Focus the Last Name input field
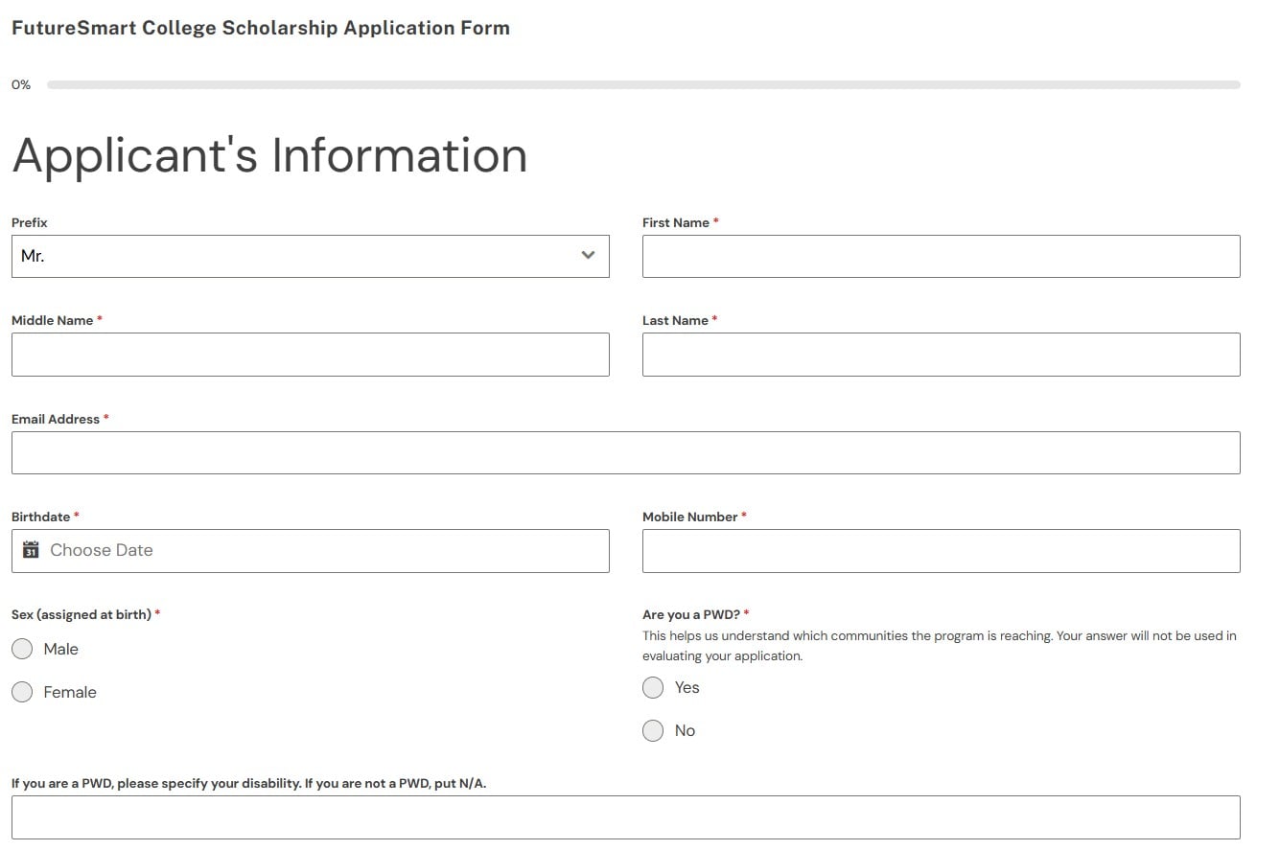Screen dimensions: 1280x850 point(941,355)
